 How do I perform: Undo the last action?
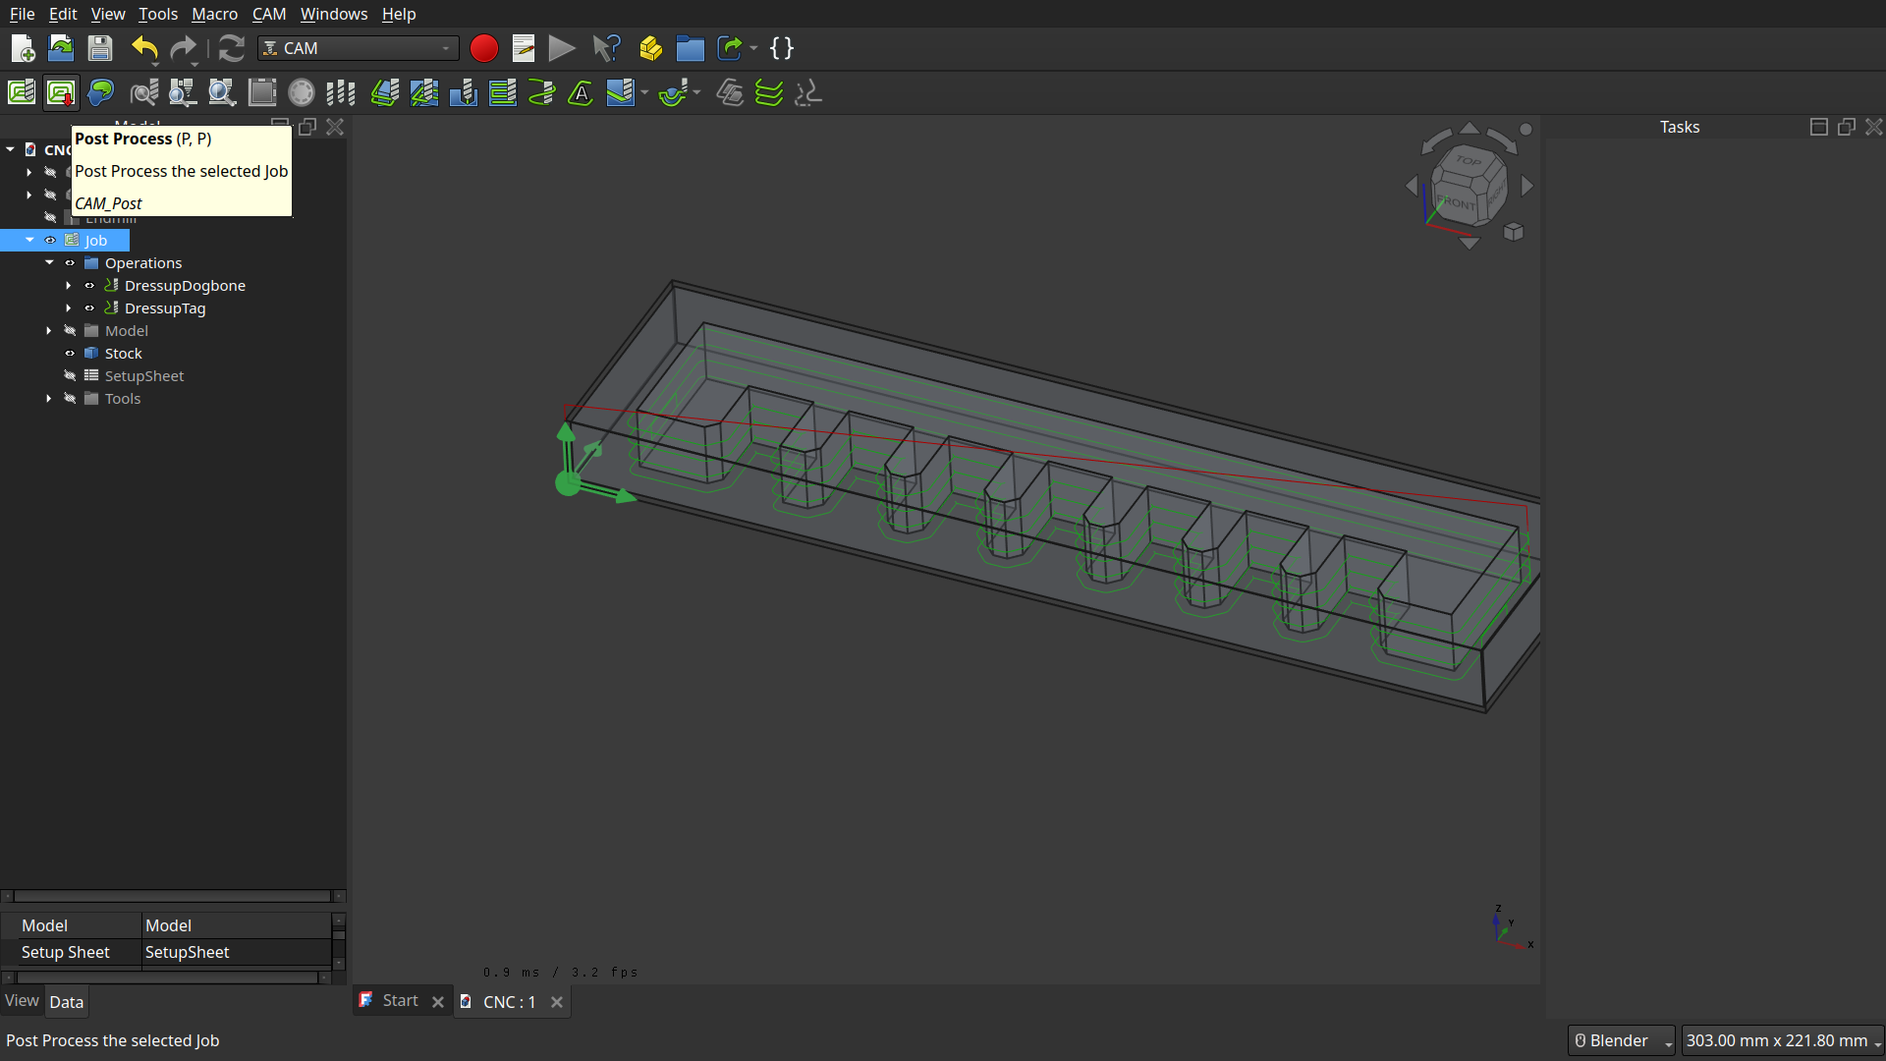pos(144,48)
